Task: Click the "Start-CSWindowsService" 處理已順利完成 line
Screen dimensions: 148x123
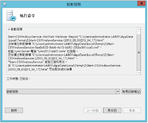Action: [37, 62]
